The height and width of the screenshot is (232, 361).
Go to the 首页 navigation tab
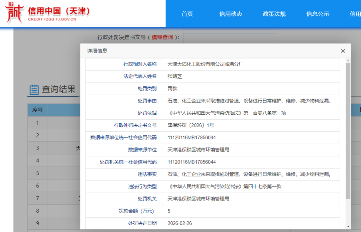coord(187,14)
